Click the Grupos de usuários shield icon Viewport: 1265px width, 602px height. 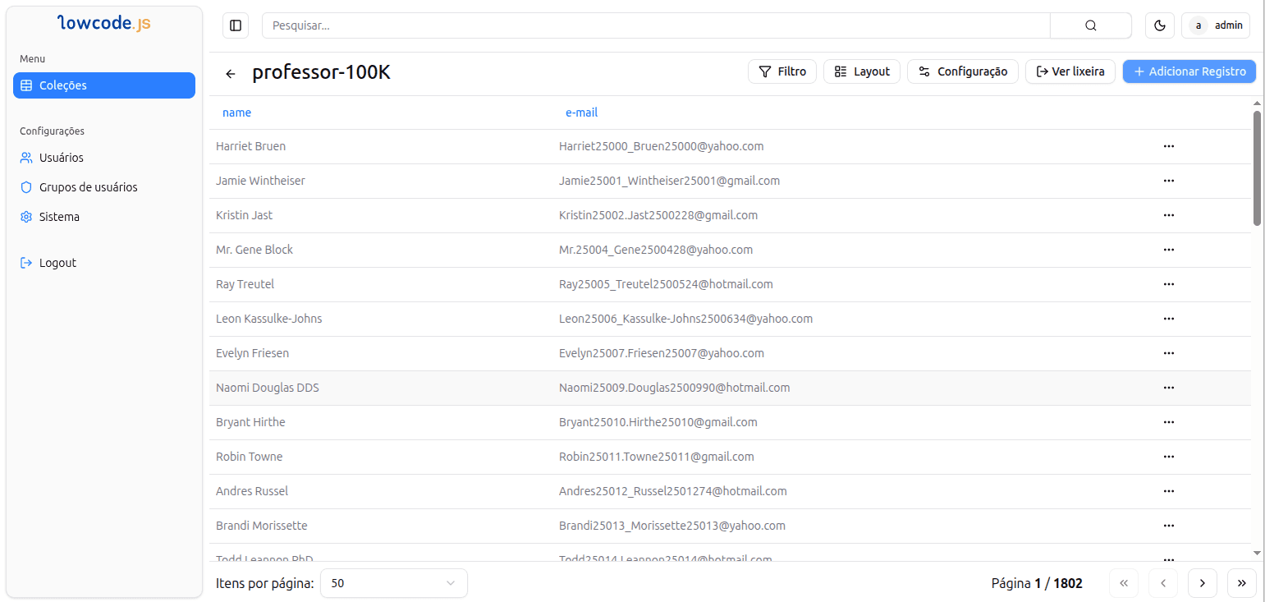pyautogui.click(x=27, y=186)
